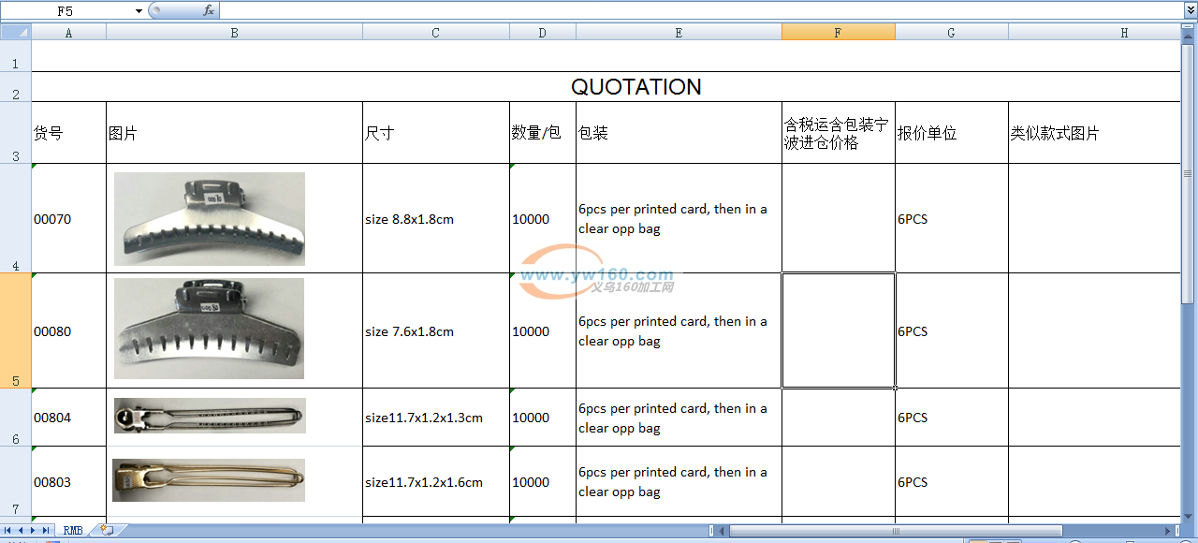
Task: Click the Insert Worksheet tab icon
Action: 107,531
